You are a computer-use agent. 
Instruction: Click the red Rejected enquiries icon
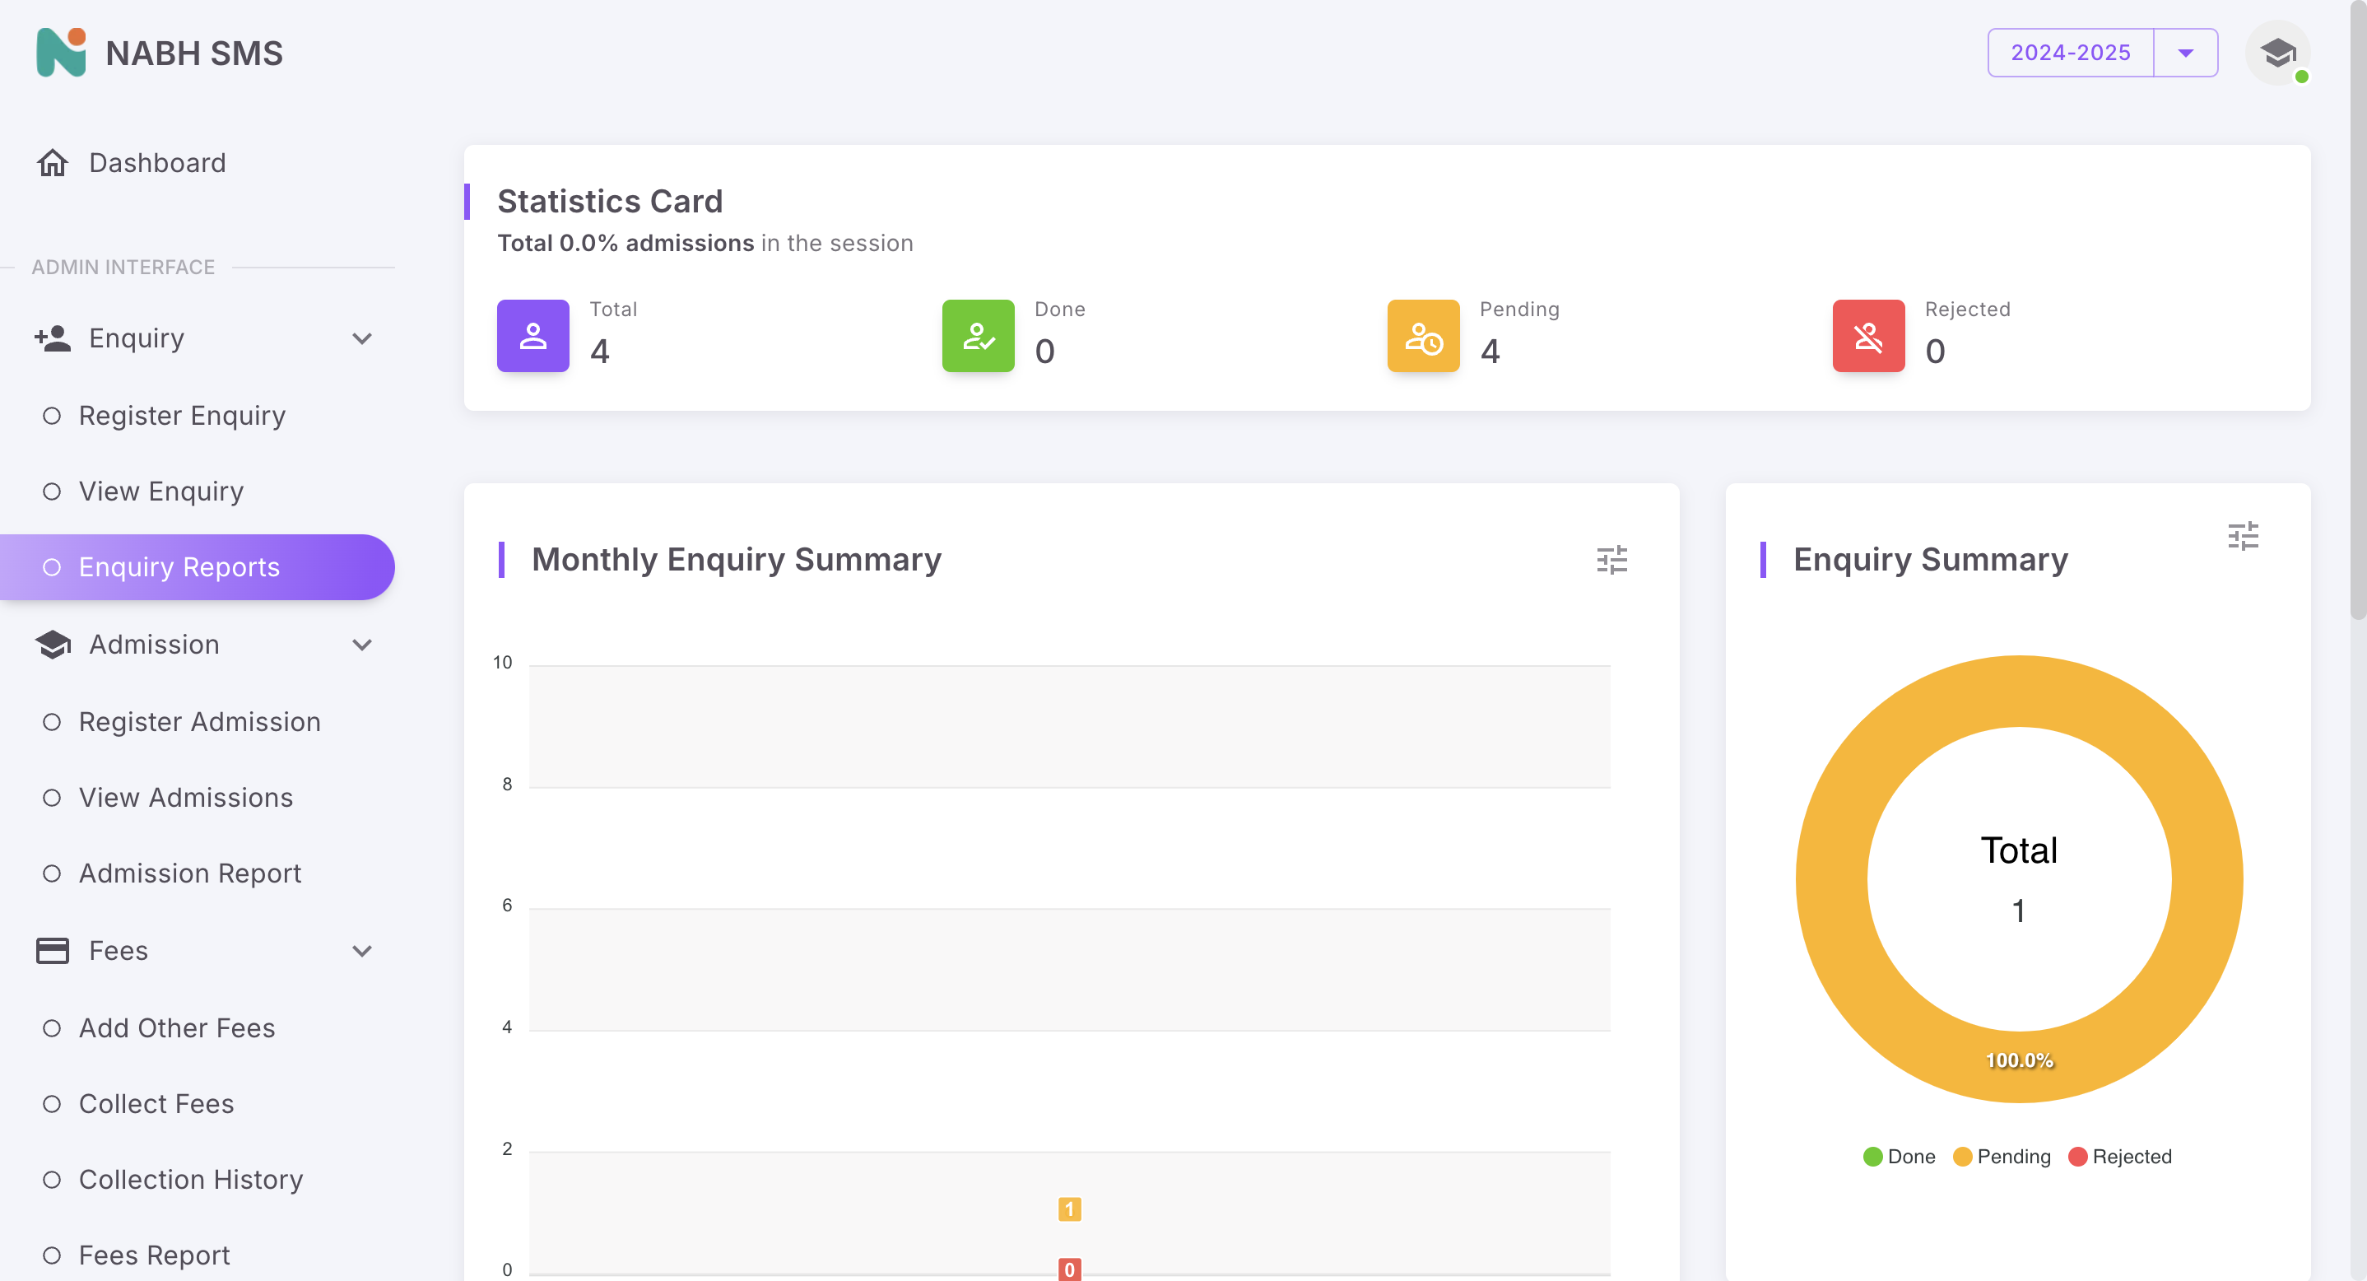coord(1868,335)
